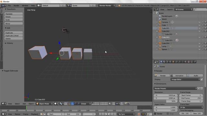Click the OpenGL render animation clapper icon
207x116 pixels.
point(128,104)
